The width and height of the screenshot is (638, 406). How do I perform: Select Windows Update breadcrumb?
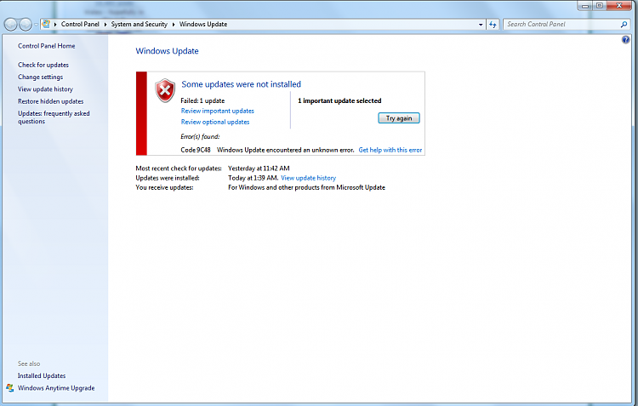click(203, 24)
